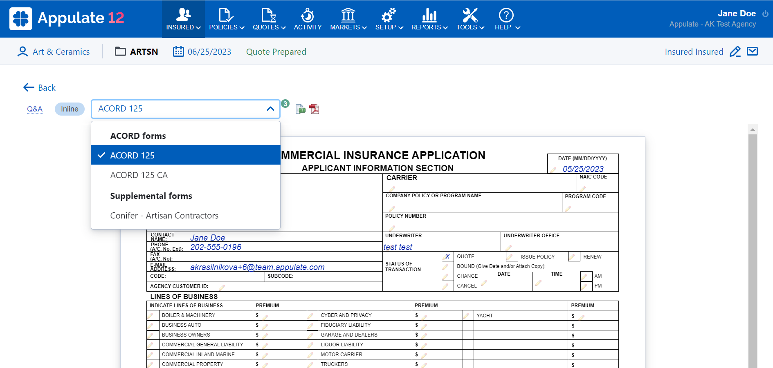Viewport: 773px width, 368px height.
Task: Click the person icon beside Art & Ceramics
Action: tap(22, 51)
